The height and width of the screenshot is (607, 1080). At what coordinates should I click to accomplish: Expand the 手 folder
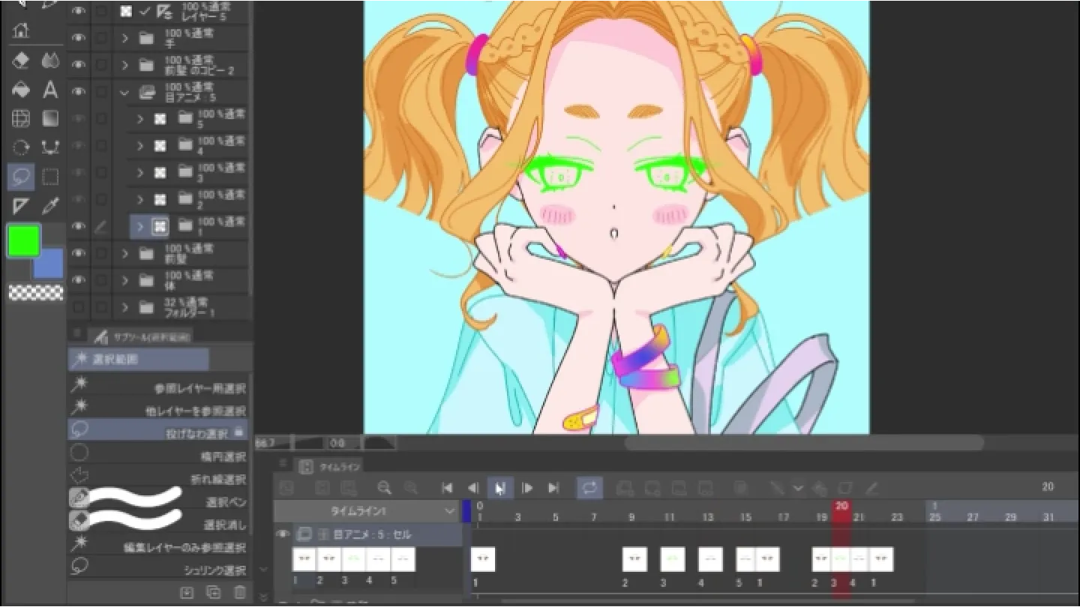click(125, 38)
